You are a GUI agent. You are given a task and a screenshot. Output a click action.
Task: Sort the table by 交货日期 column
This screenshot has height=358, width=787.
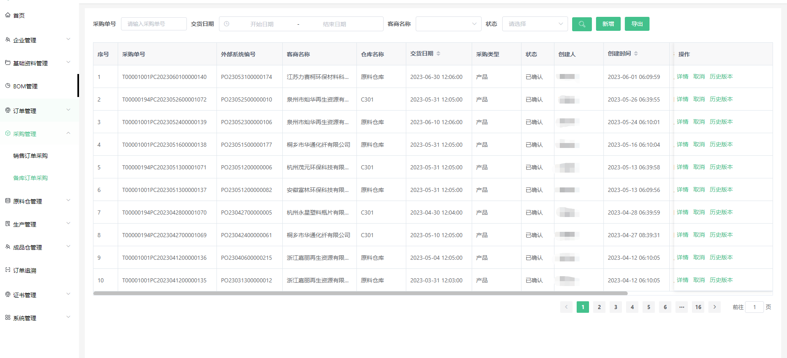pos(438,54)
